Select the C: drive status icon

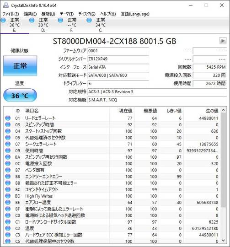89,20
